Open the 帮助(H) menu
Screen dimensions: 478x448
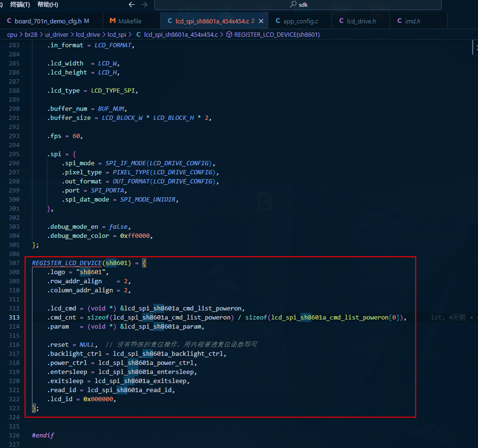[48, 5]
